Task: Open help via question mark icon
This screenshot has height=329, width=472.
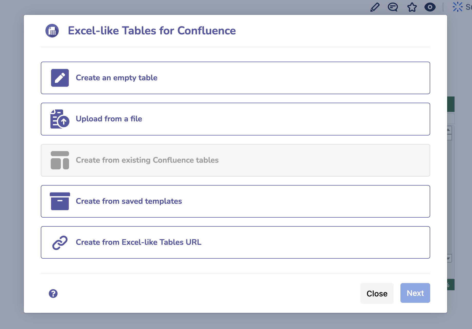Action: pyautogui.click(x=53, y=293)
